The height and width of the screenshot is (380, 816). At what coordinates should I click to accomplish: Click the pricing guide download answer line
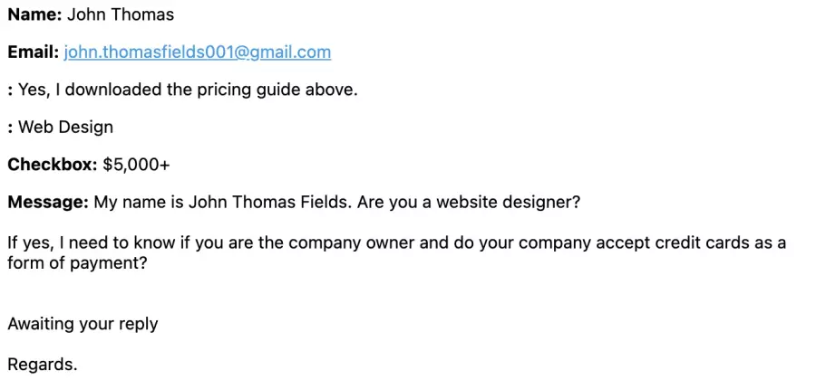(183, 90)
